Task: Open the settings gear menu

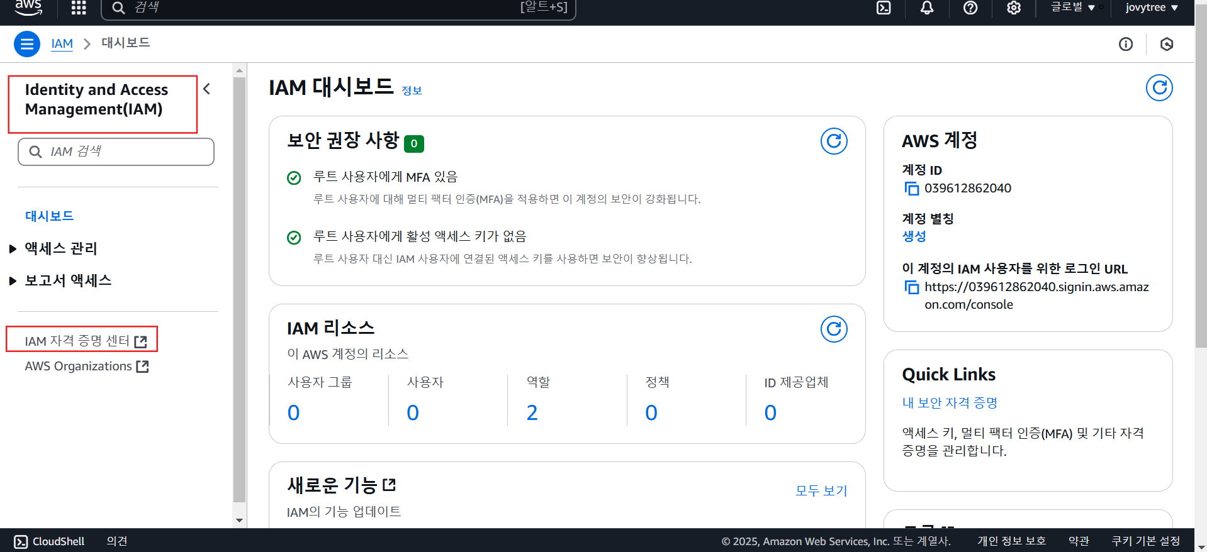Action: [1014, 8]
